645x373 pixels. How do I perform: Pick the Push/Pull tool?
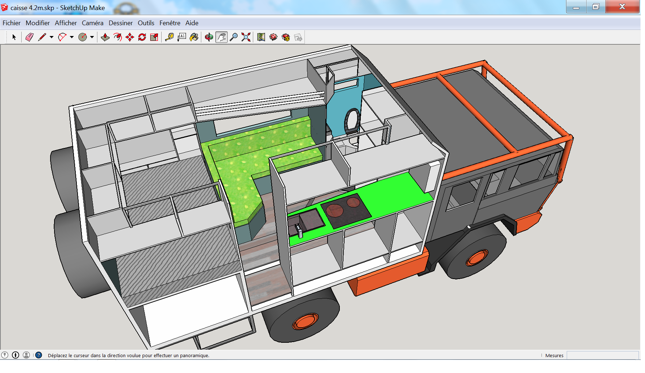pyautogui.click(x=105, y=37)
